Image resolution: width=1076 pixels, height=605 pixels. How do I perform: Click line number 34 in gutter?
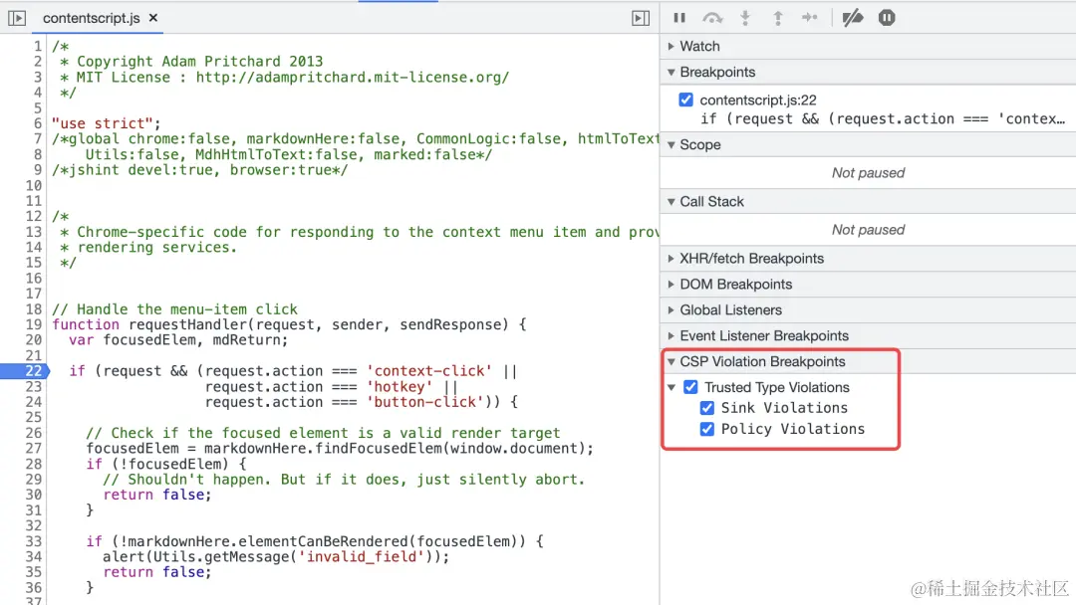(x=34, y=556)
